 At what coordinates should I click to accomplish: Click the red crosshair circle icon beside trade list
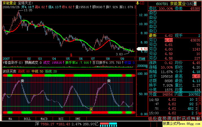click(x=200, y=99)
